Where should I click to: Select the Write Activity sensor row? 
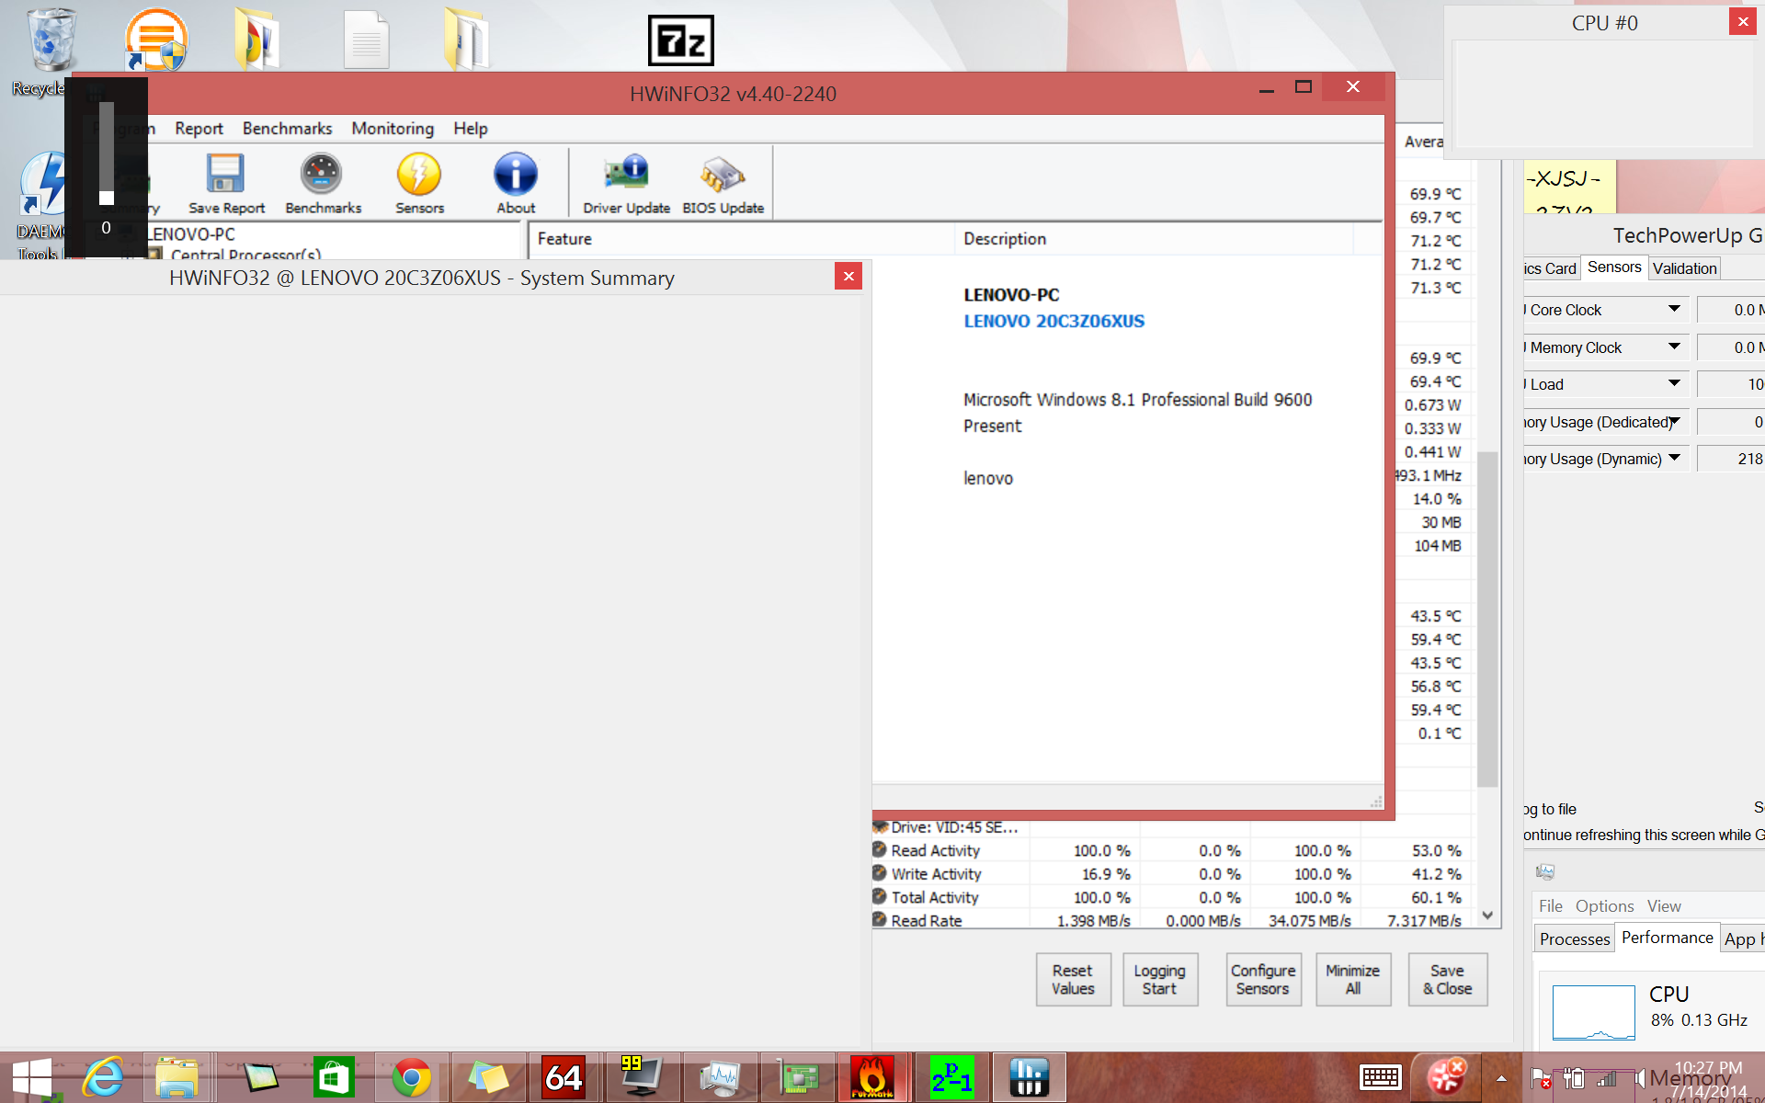click(x=1169, y=874)
